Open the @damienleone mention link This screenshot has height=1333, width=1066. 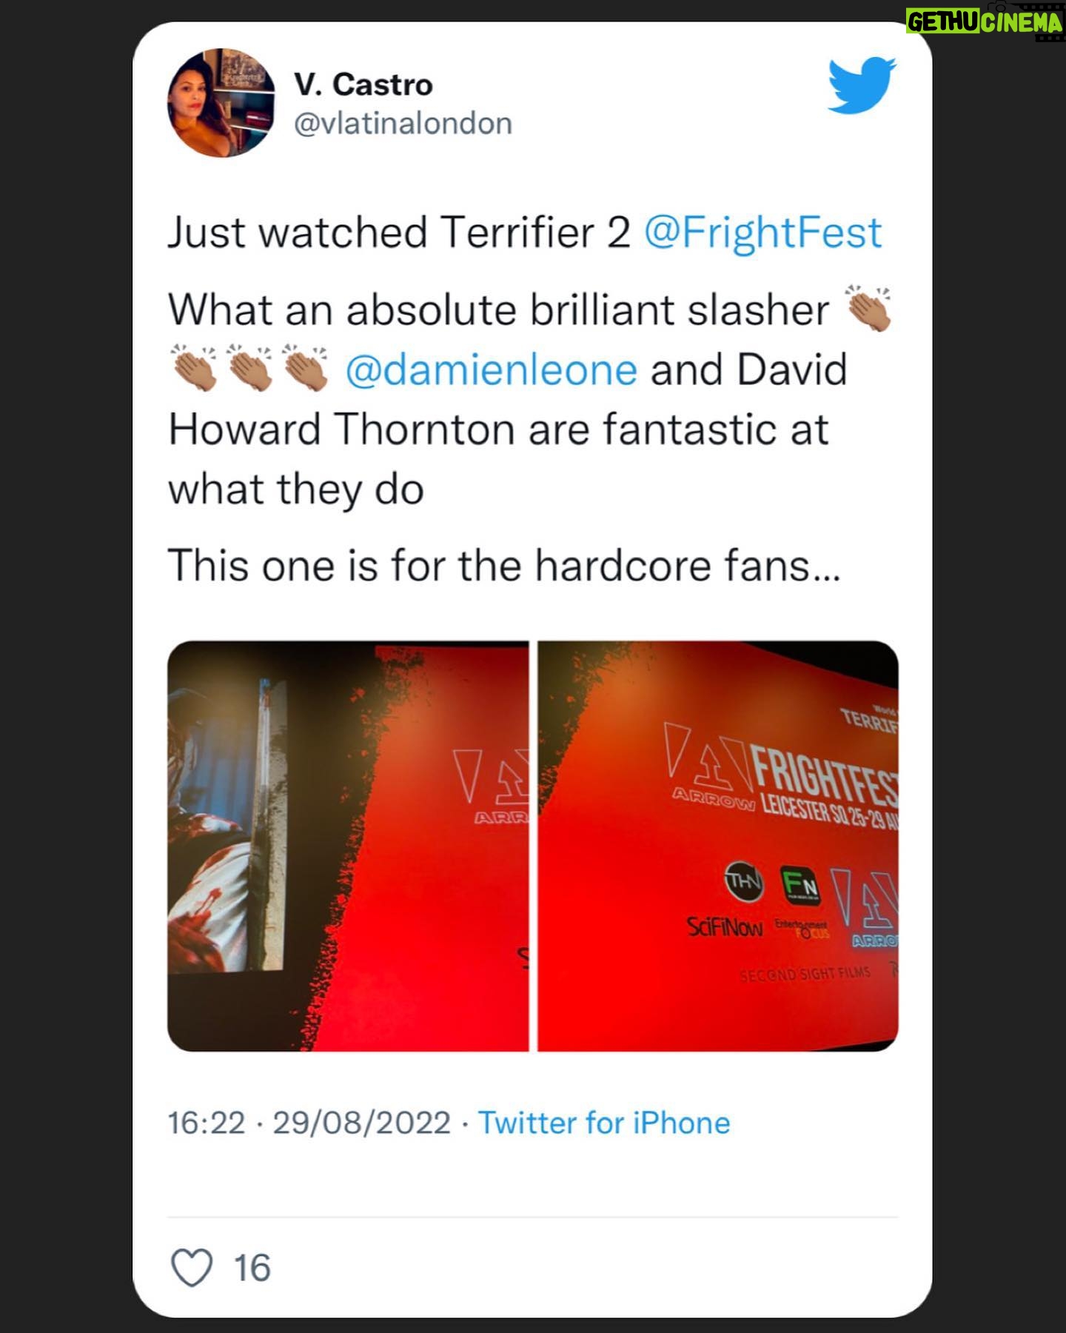[x=491, y=370]
